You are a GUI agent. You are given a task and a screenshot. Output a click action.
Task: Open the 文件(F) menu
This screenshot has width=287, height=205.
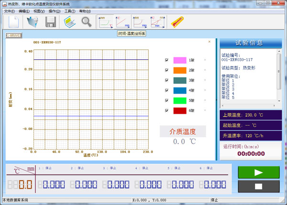pos(9,11)
